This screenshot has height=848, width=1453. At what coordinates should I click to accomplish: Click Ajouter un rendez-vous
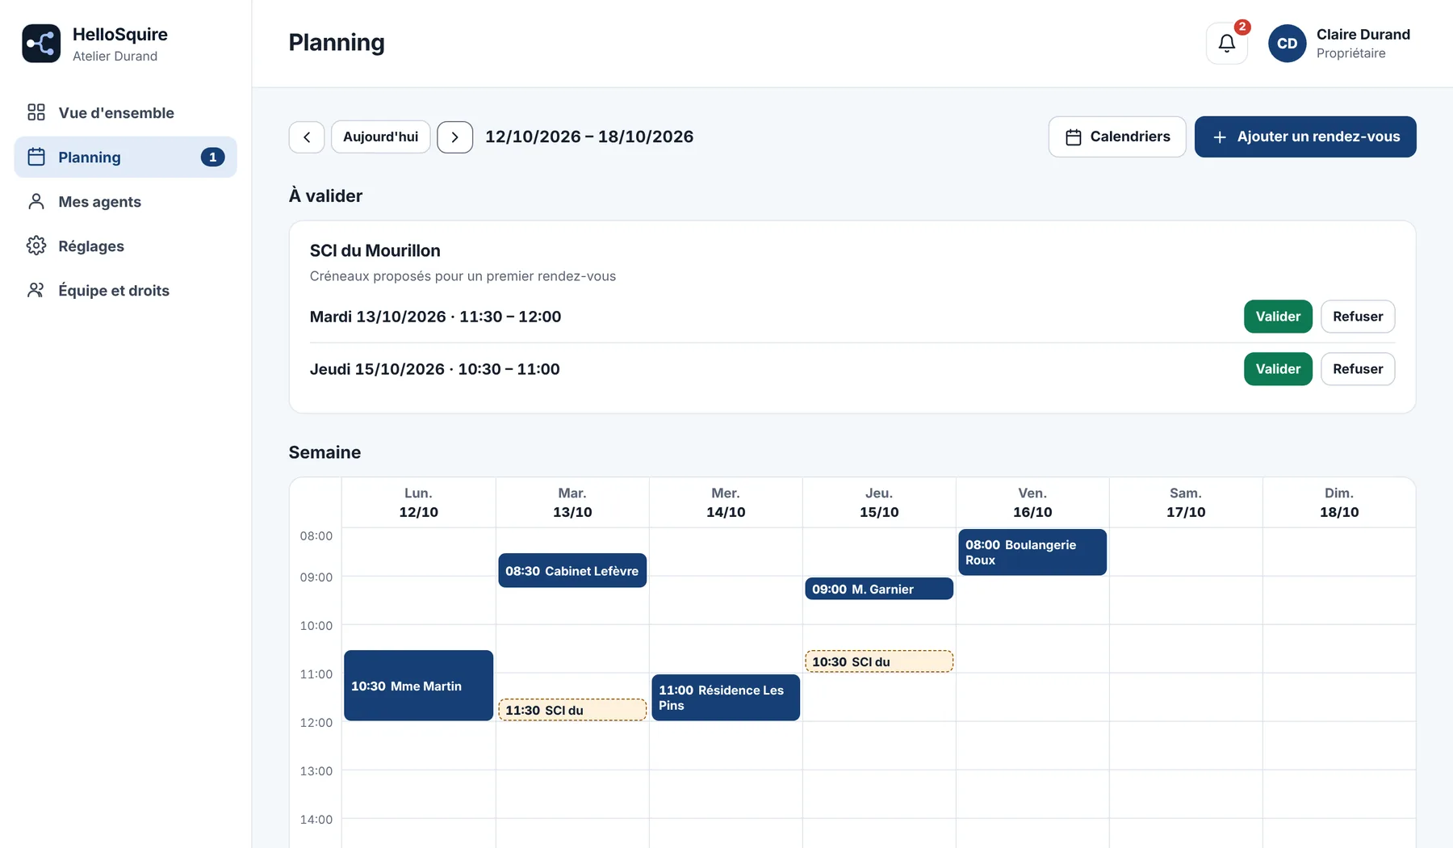coord(1305,136)
